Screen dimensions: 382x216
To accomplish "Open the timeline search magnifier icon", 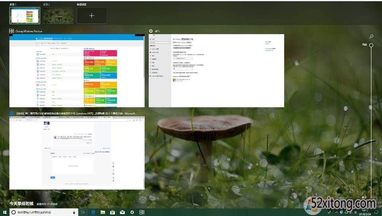I will [371, 37].
